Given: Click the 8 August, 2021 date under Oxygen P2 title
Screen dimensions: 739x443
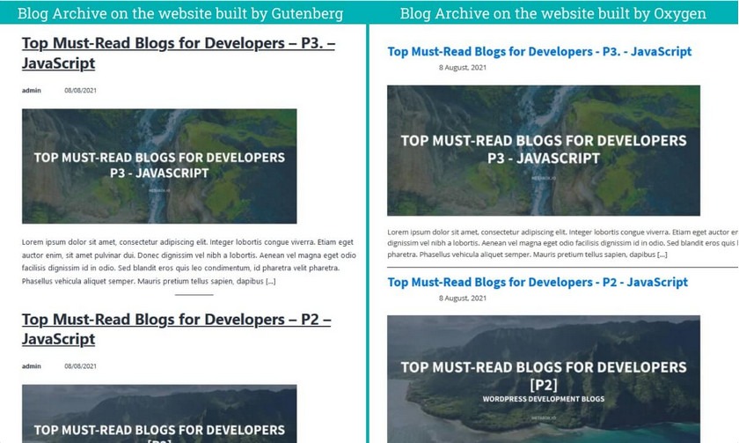Looking at the screenshot, I should click(x=463, y=299).
